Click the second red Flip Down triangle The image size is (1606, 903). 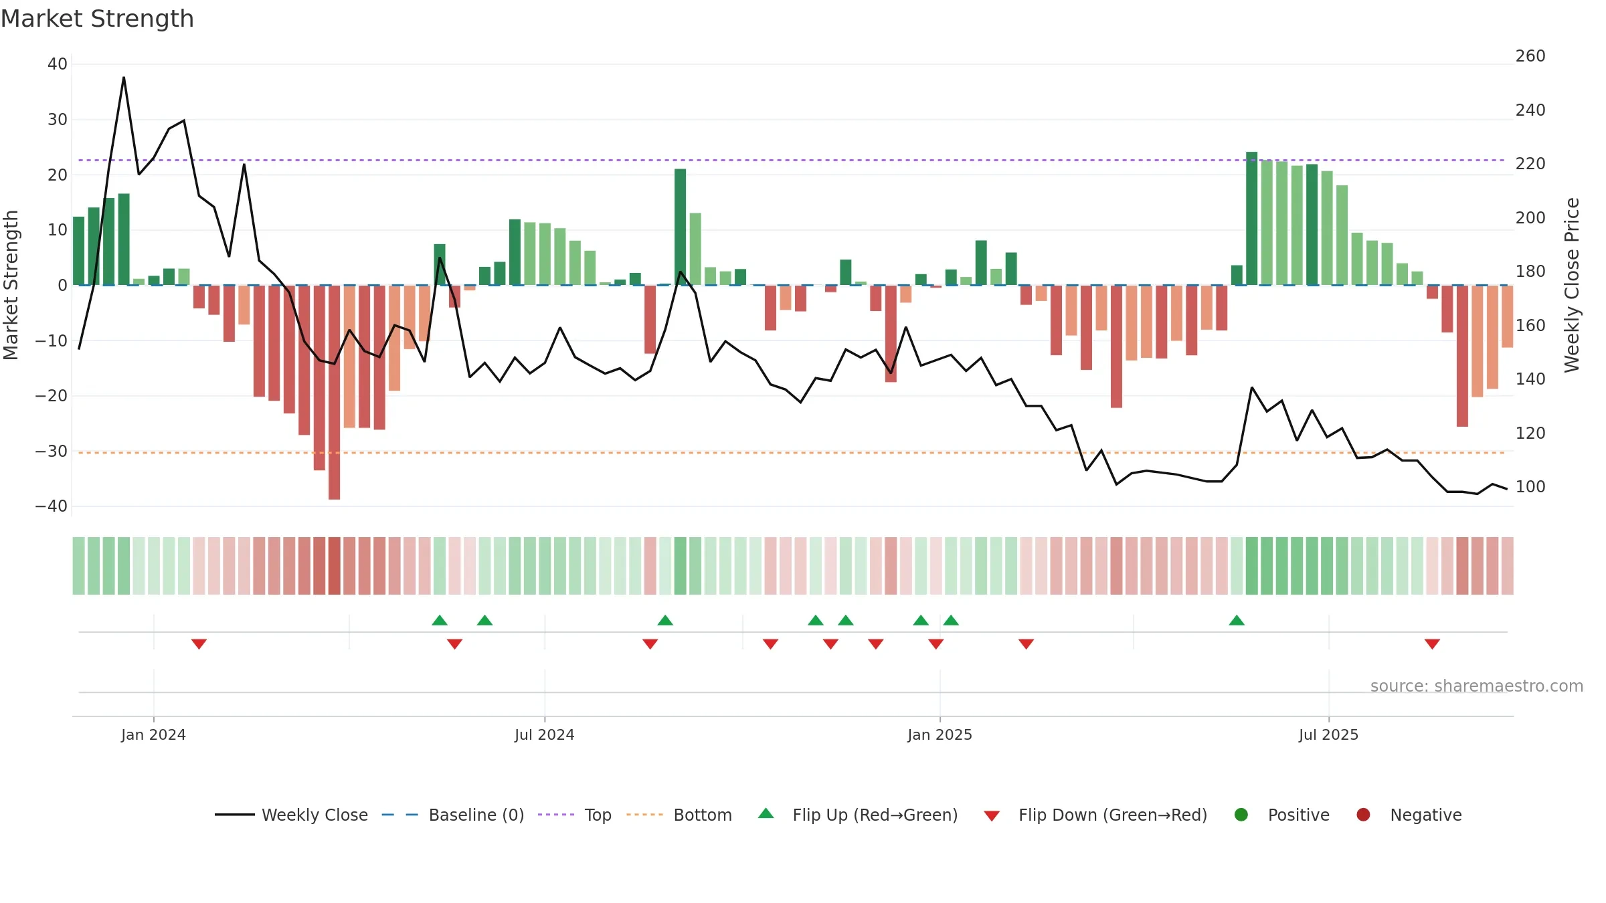tap(454, 643)
